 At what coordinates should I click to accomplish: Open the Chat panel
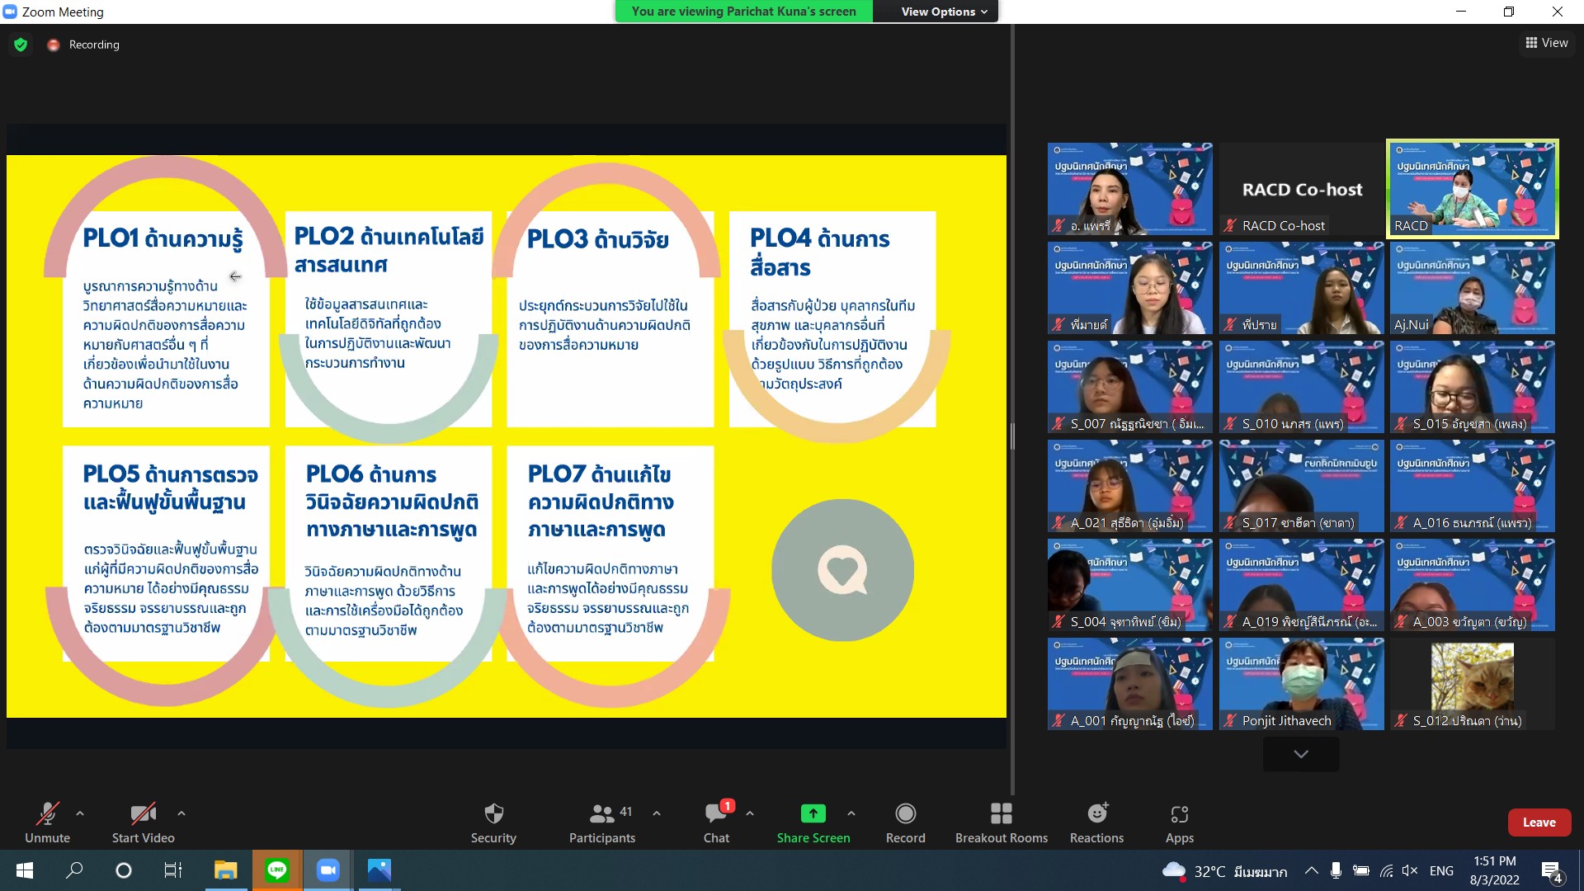tap(716, 823)
